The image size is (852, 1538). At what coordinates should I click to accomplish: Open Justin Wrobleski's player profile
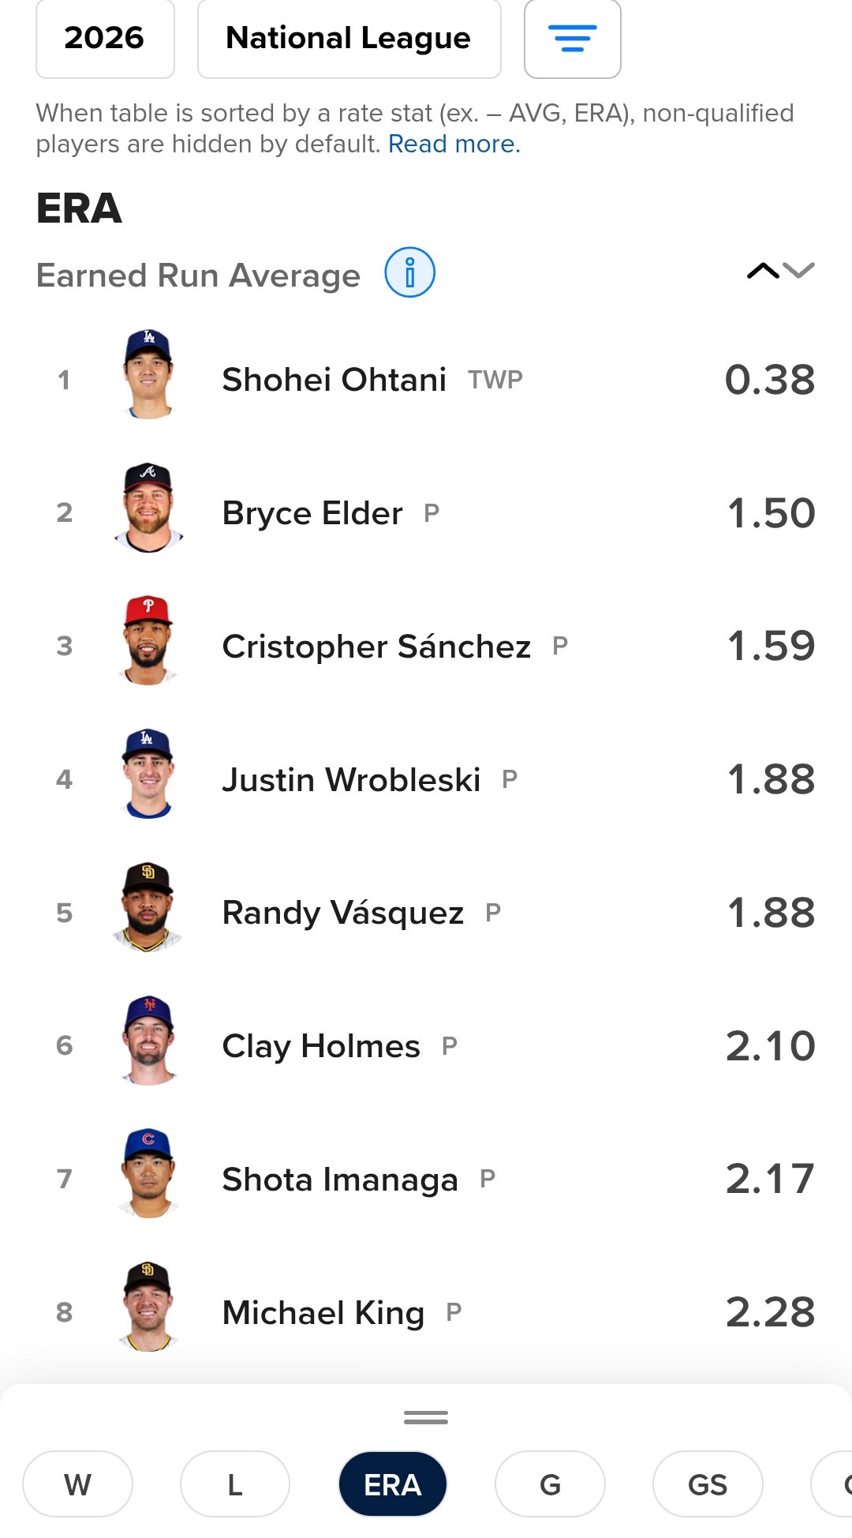point(351,780)
